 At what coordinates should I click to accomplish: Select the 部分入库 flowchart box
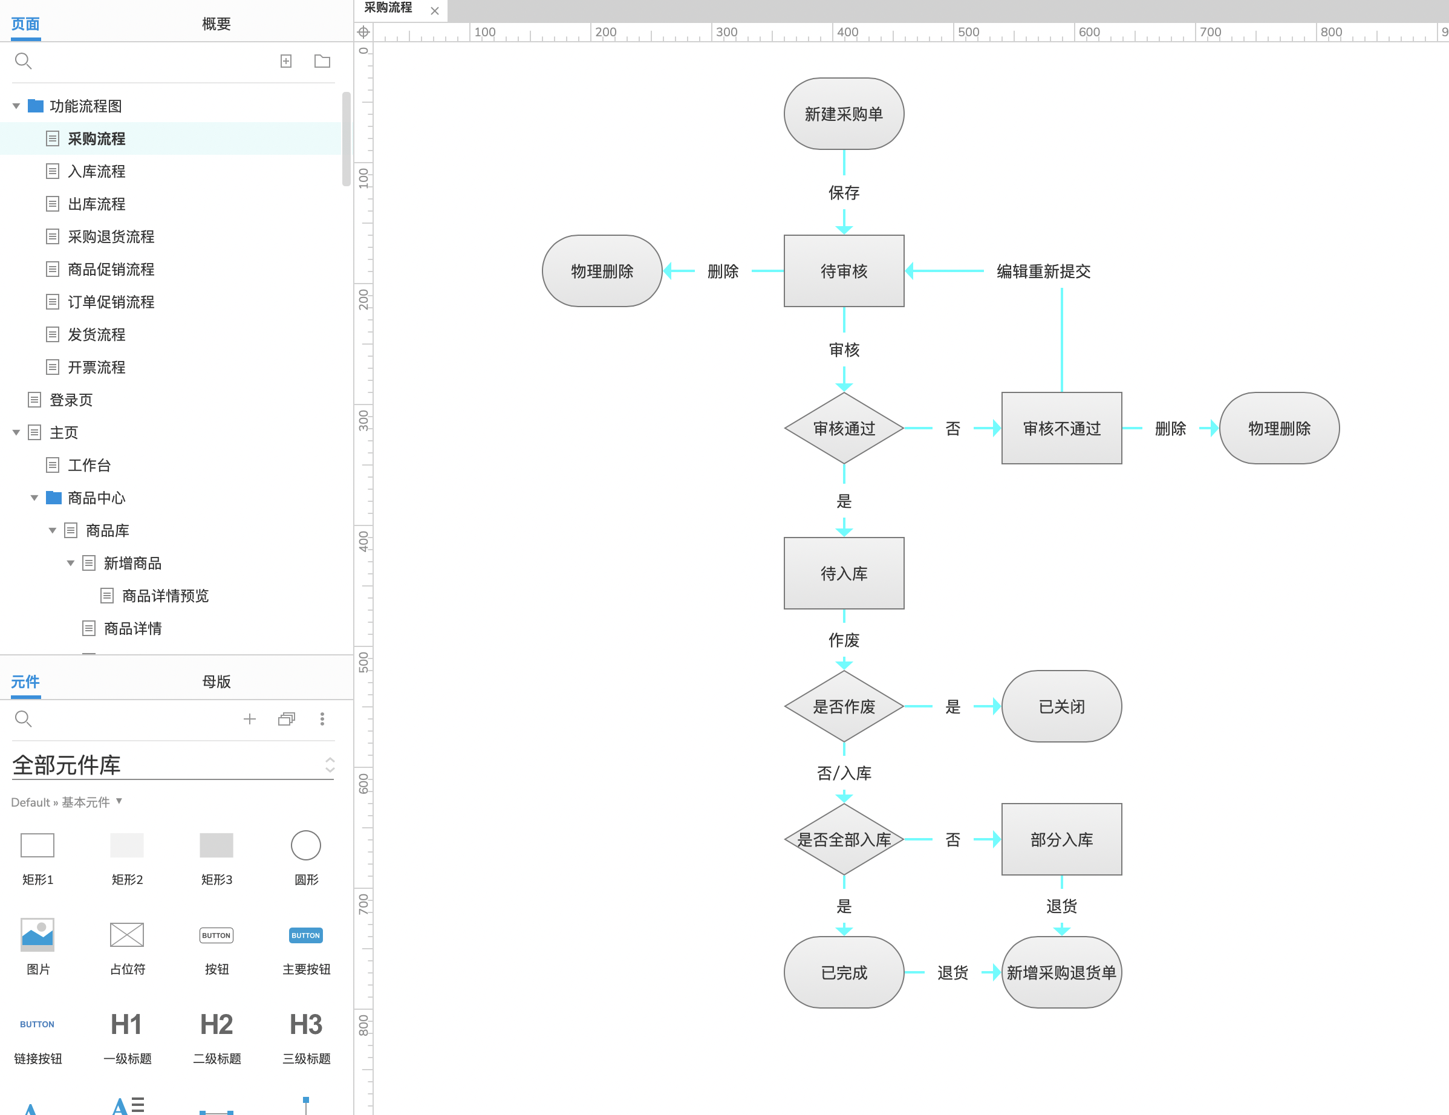pos(1061,840)
